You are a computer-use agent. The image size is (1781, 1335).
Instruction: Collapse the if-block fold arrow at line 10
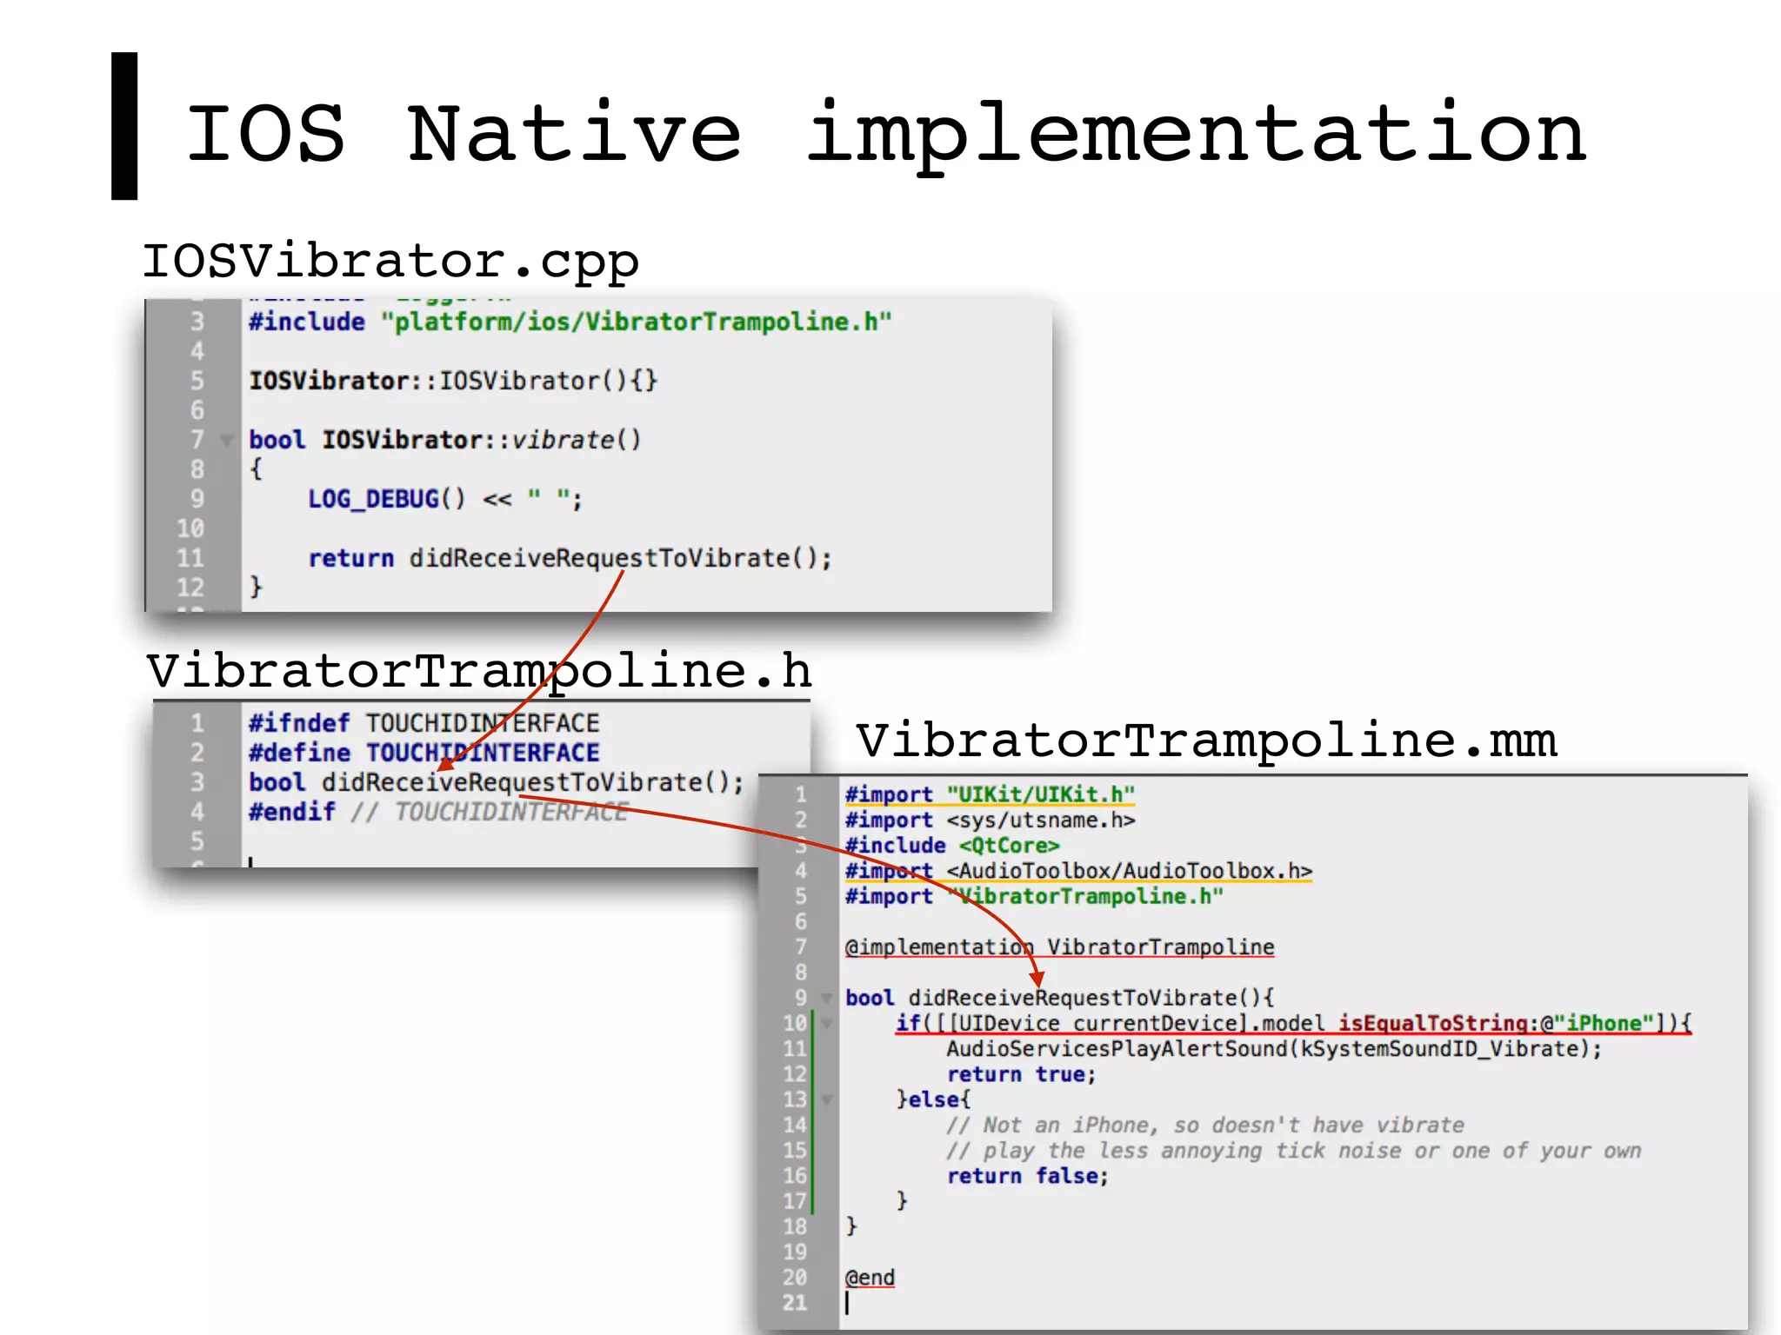[826, 1024]
